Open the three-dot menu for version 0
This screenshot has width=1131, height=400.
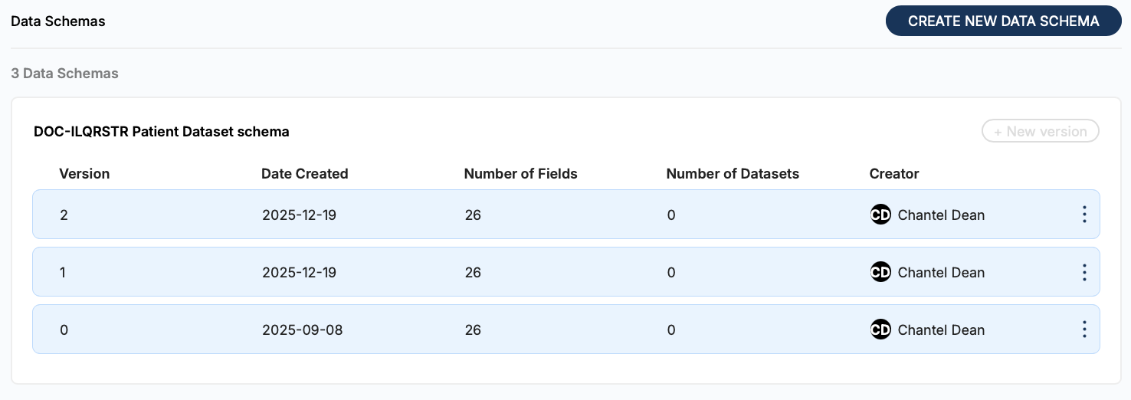click(1083, 330)
